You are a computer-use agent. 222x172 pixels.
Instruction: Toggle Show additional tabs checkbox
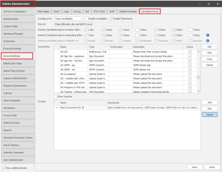[x=3, y=168]
